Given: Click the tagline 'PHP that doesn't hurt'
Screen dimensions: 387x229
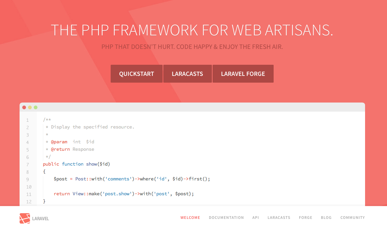Looking at the screenshot, I should (192, 47).
